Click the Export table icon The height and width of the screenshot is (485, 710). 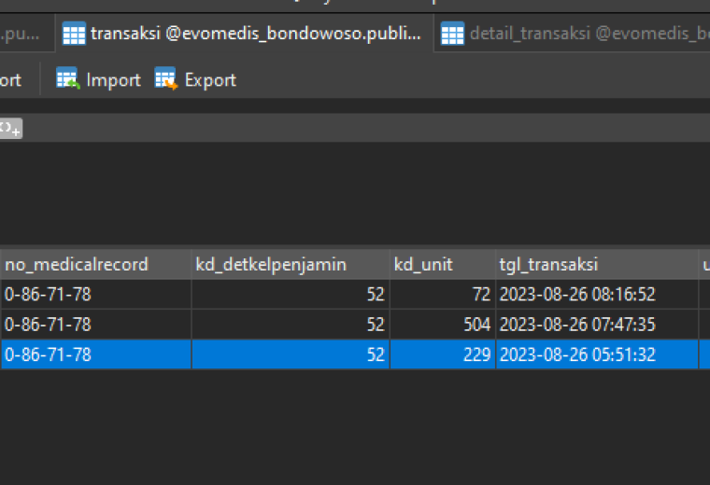click(x=165, y=78)
